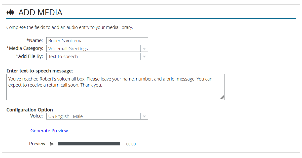Click the Media Category dropdown arrow icon
Screen dimensions: 302x158
(x=144, y=48)
